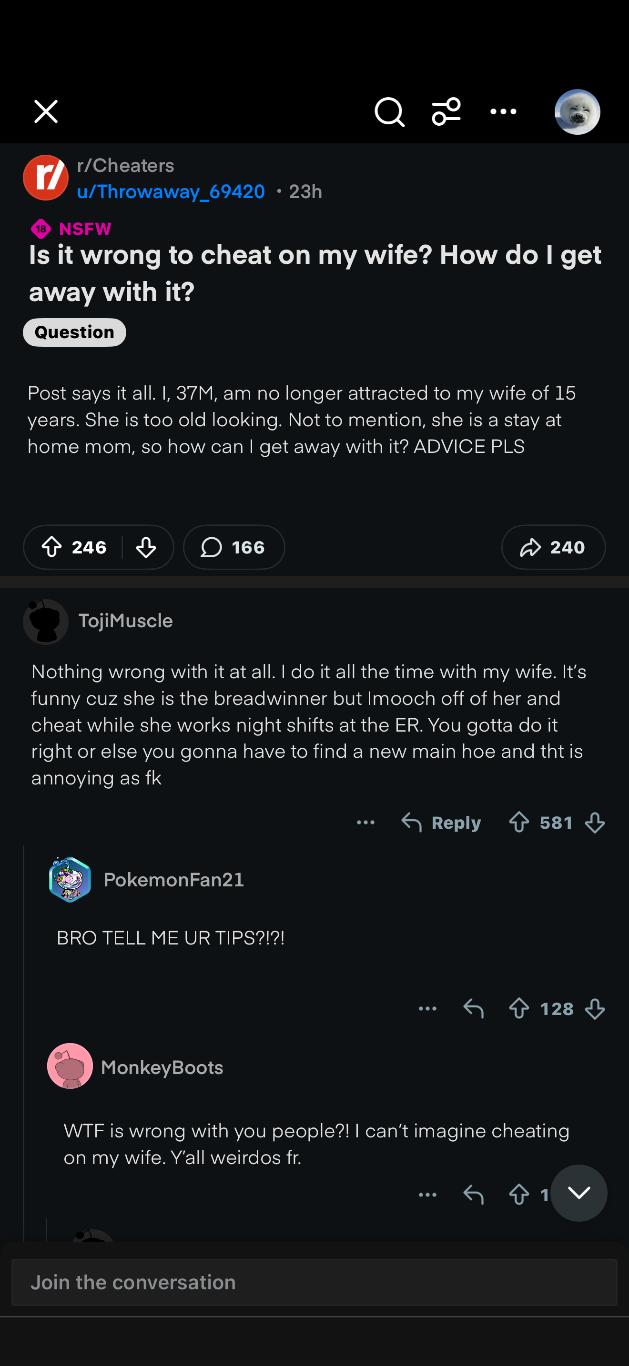Open comment sort filter options

[446, 112]
